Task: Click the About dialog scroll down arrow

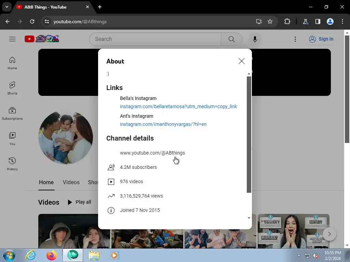Action: (x=249, y=218)
